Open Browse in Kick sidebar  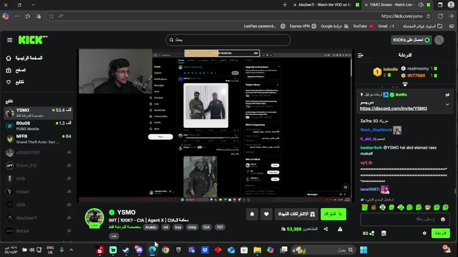click(16, 70)
